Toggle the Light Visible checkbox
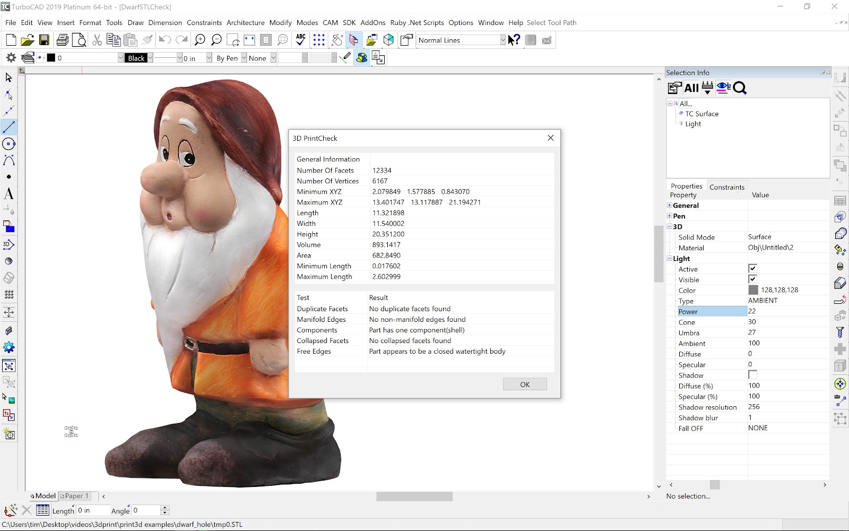849x531 pixels. [752, 279]
